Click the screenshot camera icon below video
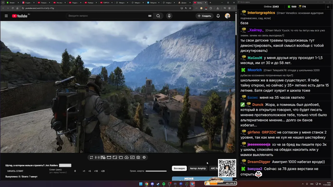 coord(138,157)
